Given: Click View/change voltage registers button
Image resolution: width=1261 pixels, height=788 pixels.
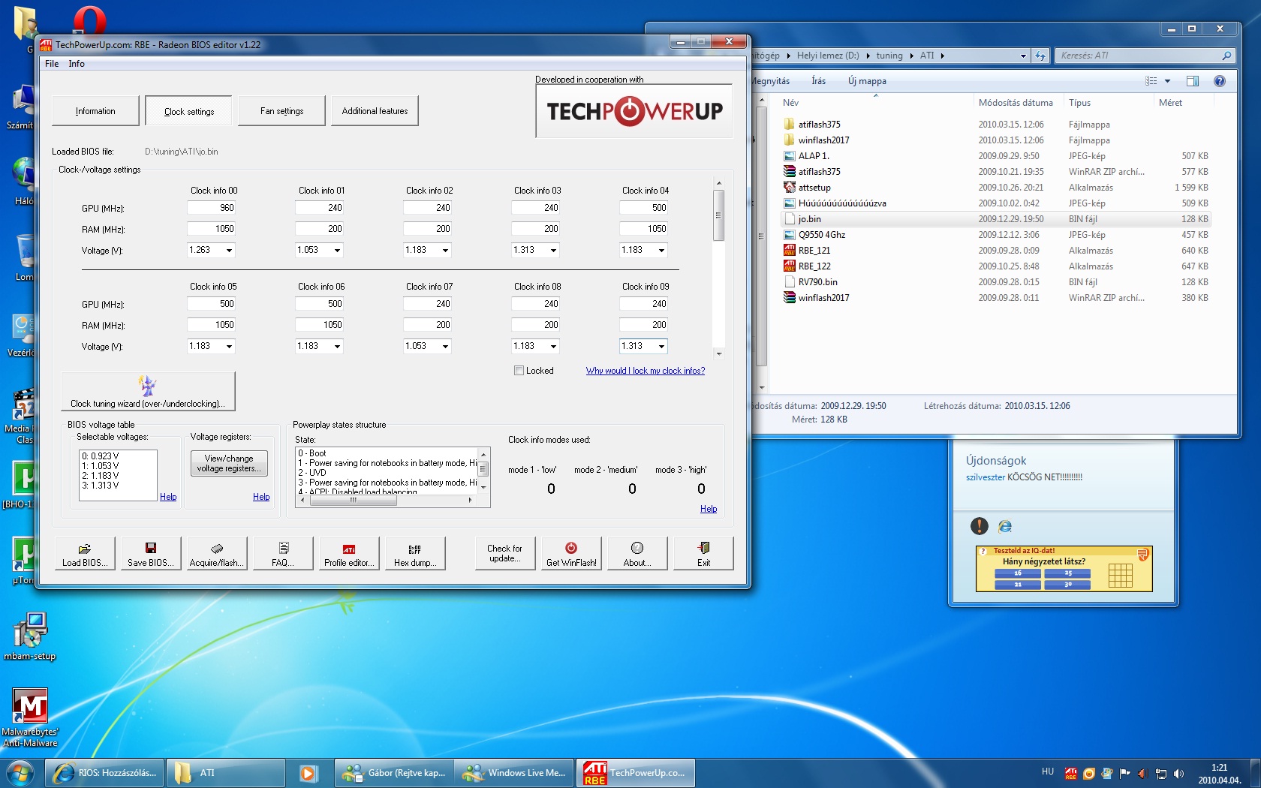Looking at the screenshot, I should click(x=229, y=463).
